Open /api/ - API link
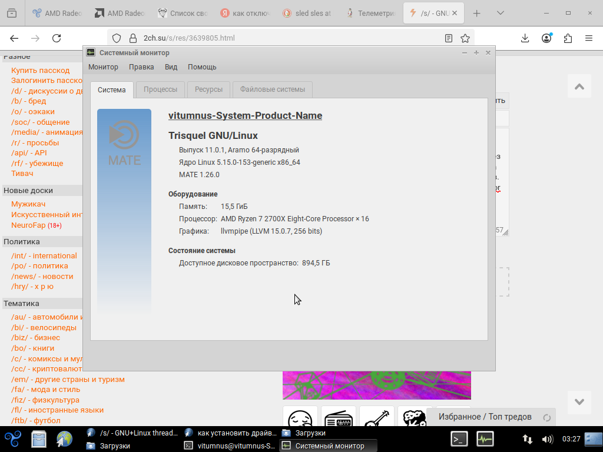Image resolution: width=603 pixels, height=452 pixels. pyautogui.click(x=29, y=152)
